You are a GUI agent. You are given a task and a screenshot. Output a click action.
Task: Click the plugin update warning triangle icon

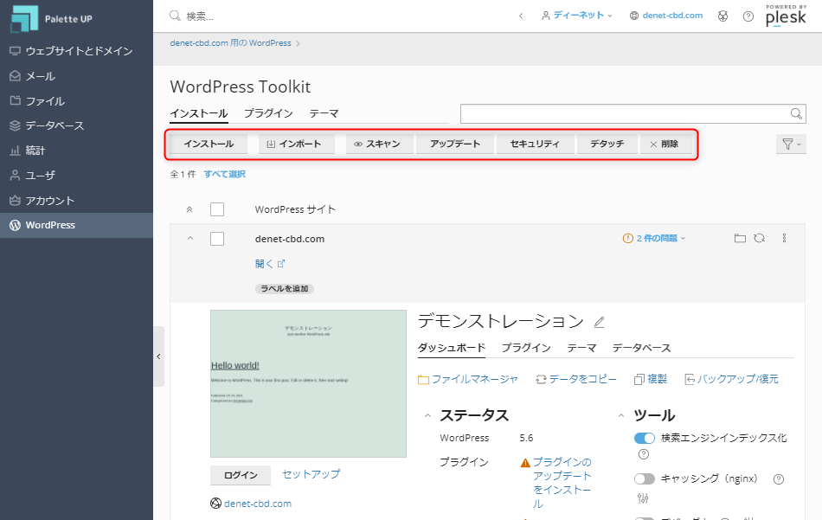525,463
